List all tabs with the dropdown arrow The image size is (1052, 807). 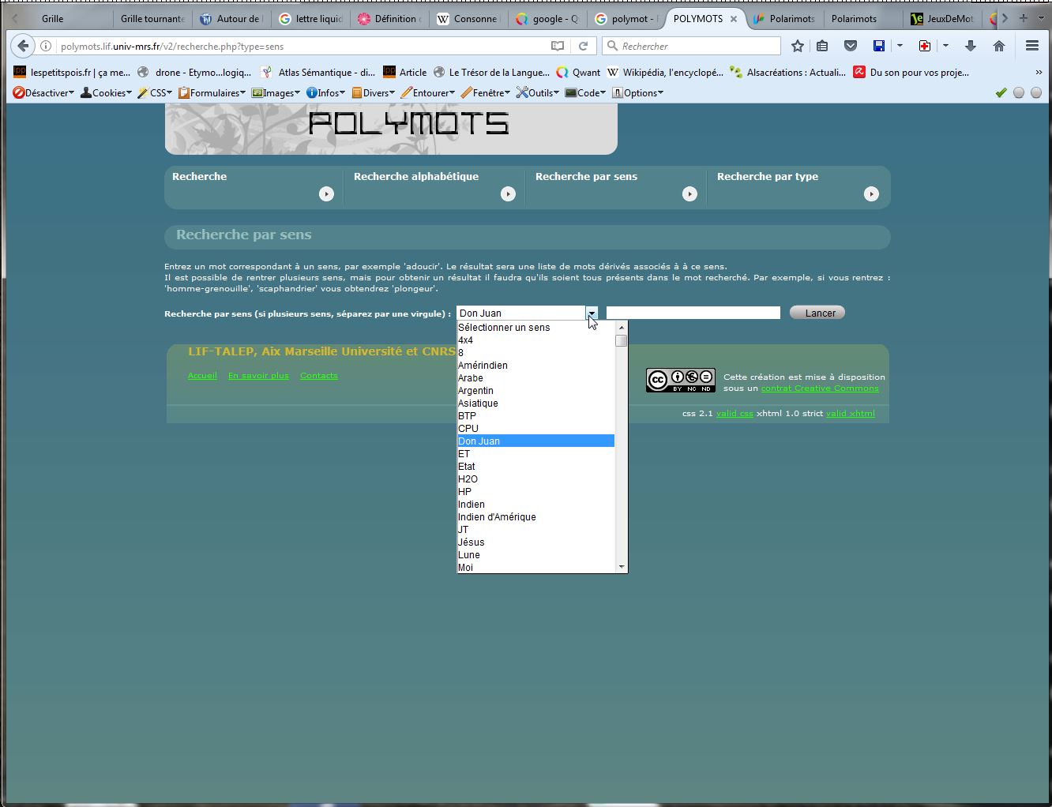point(1041,18)
